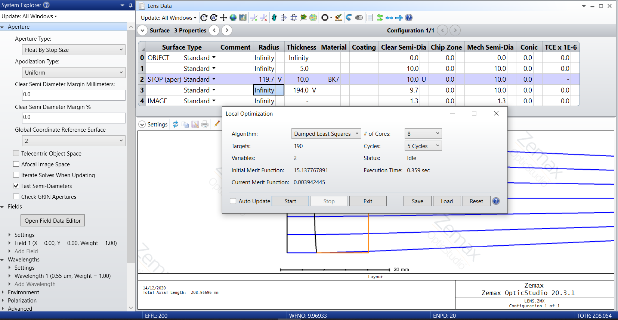Enable the Auto Update checkbox
Viewport: 618px width, 320px height.
[233, 201]
